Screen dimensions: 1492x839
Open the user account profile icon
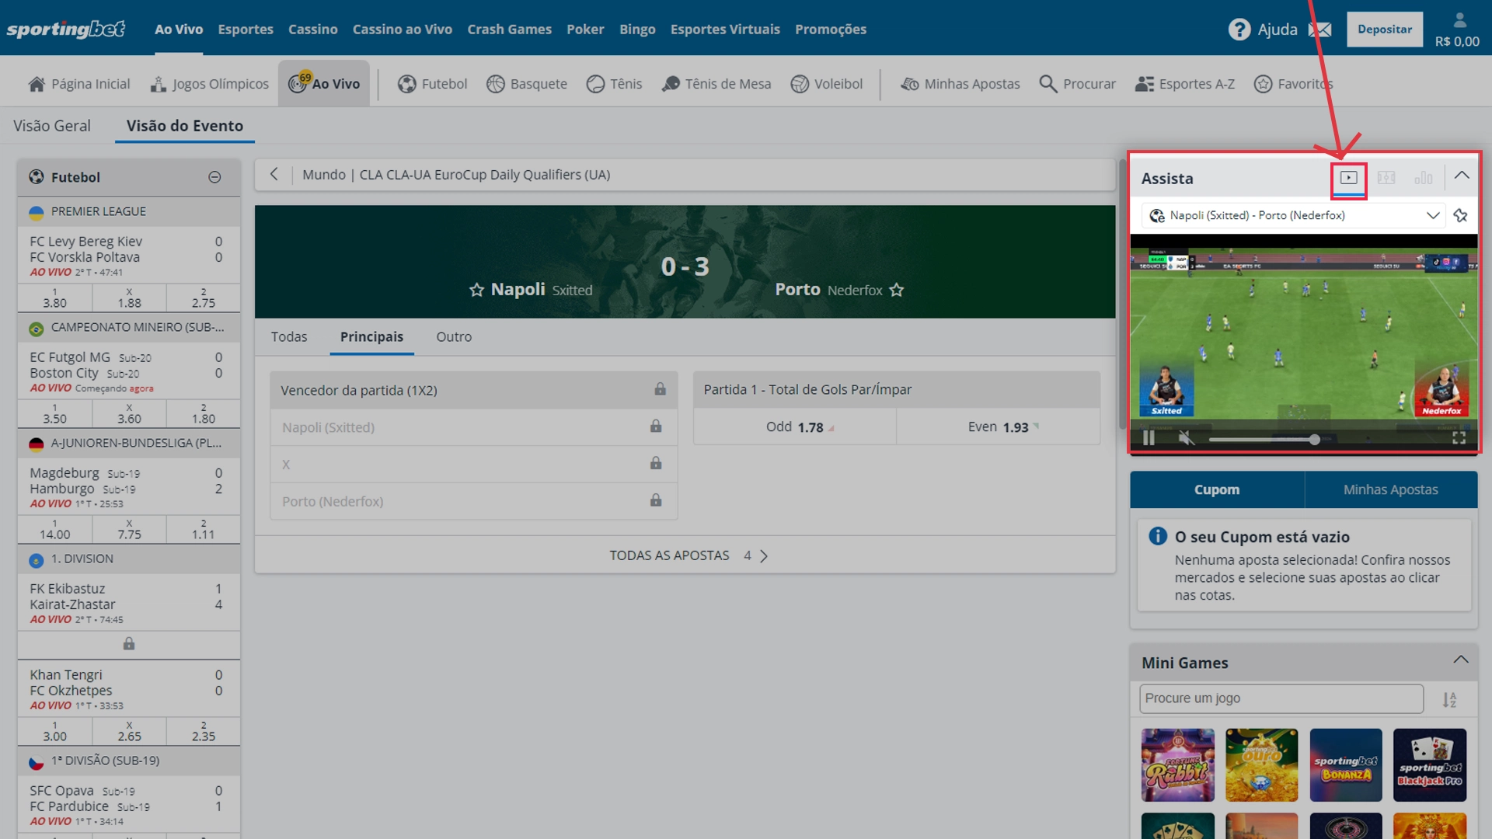coord(1459,20)
